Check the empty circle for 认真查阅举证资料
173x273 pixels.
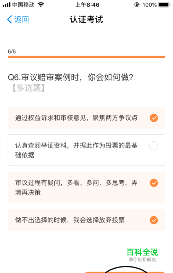(154, 146)
